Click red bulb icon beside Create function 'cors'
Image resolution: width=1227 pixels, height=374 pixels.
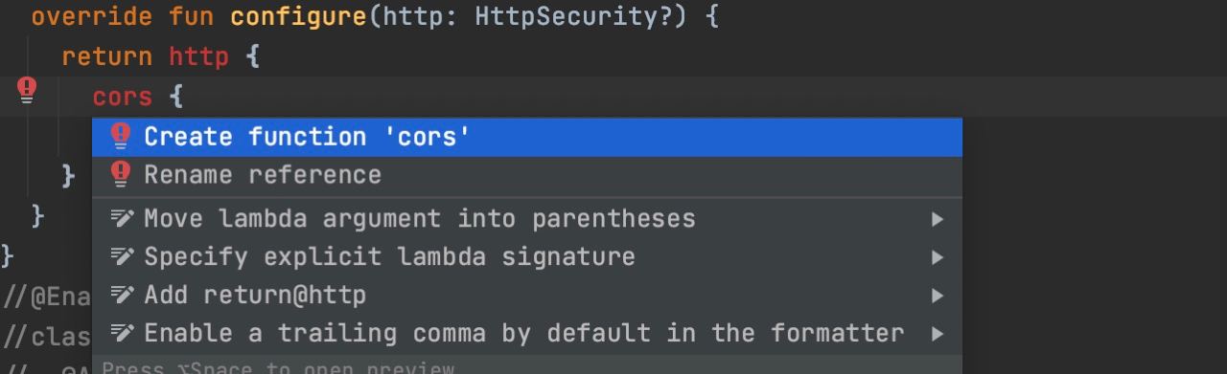point(120,137)
